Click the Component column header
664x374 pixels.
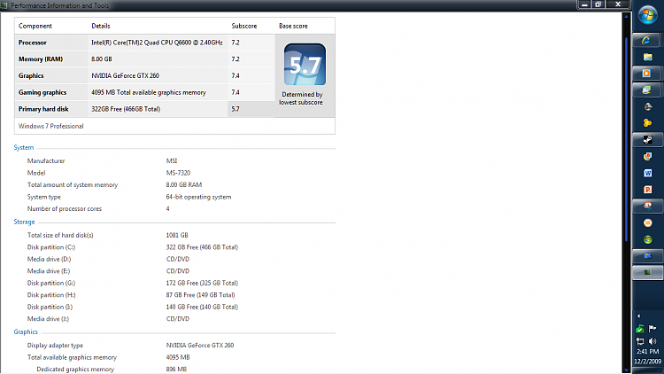click(x=35, y=26)
